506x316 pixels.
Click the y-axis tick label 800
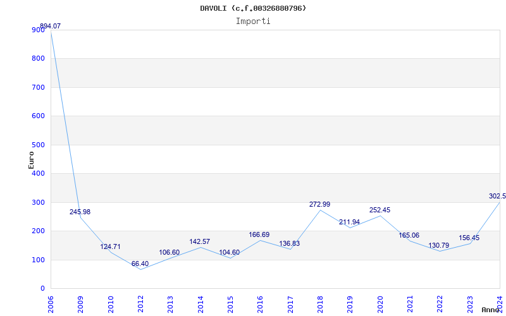point(38,59)
